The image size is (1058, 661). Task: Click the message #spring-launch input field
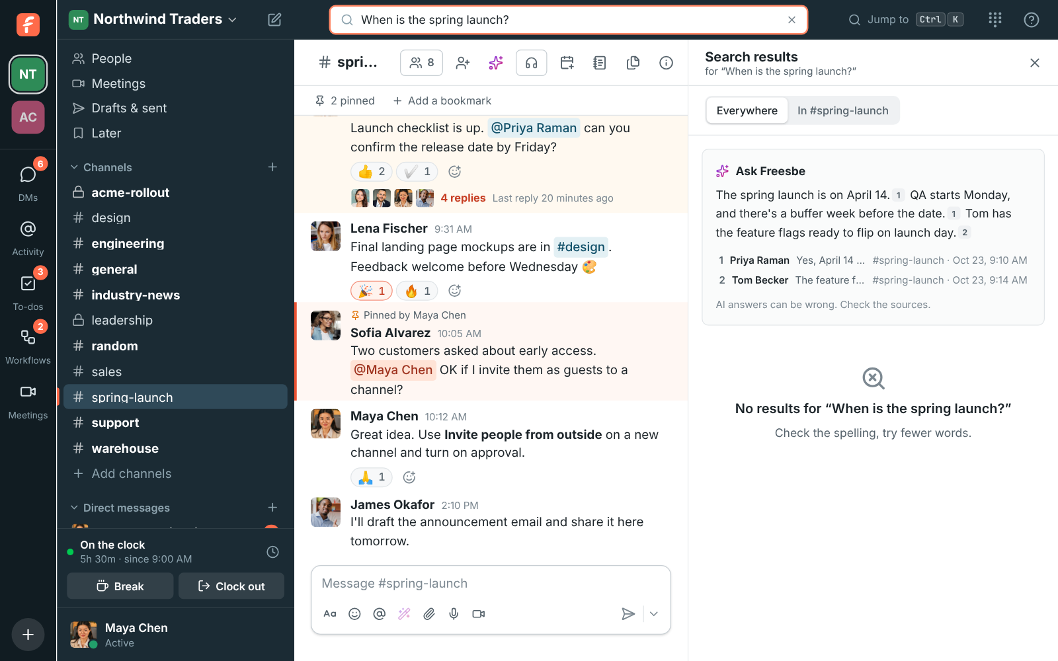click(491, 584)
